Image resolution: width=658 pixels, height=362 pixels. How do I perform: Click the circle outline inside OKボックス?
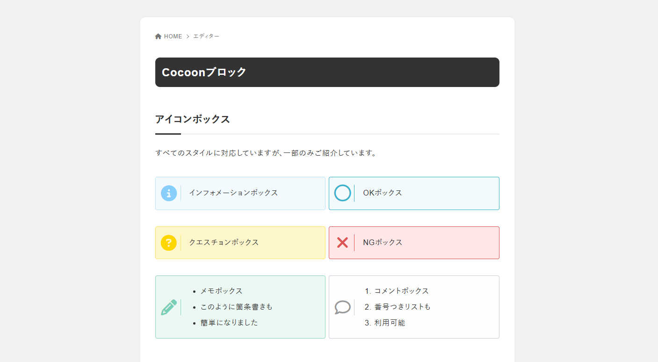pos(342,193)
